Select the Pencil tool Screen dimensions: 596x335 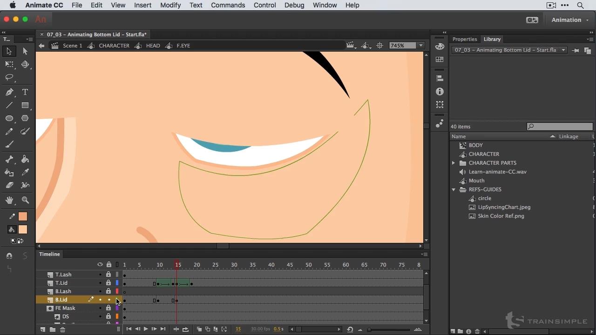(9, 131)
